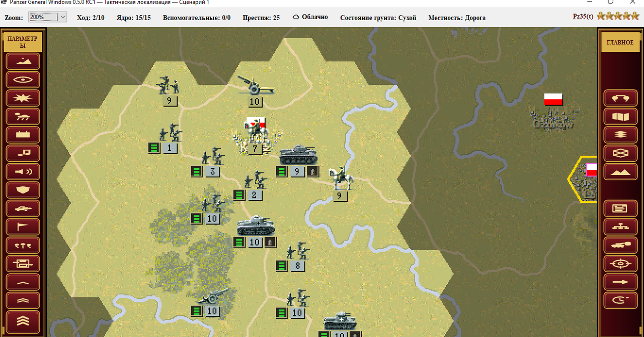644x337 pixels.
Task: Toggle the terrain mountain icon in parameters panel
Action: coord(23,61)
